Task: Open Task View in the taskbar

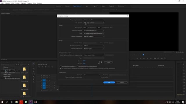Action: point(12,102)
